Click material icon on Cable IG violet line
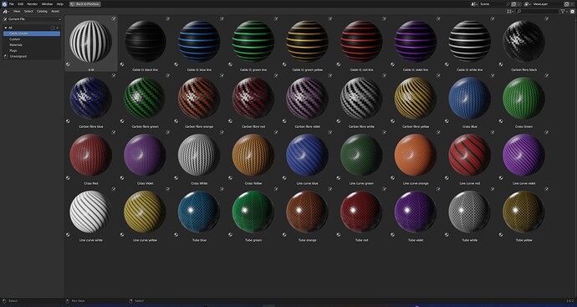The image size is (577, 307). [393, 64]
